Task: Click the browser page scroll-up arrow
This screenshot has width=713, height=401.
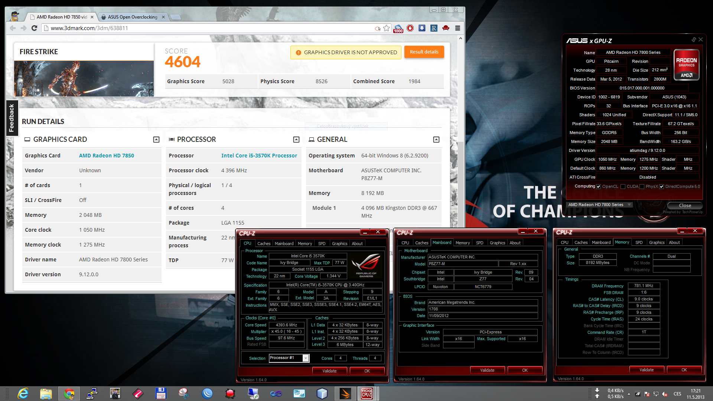Action: [460, 38]
